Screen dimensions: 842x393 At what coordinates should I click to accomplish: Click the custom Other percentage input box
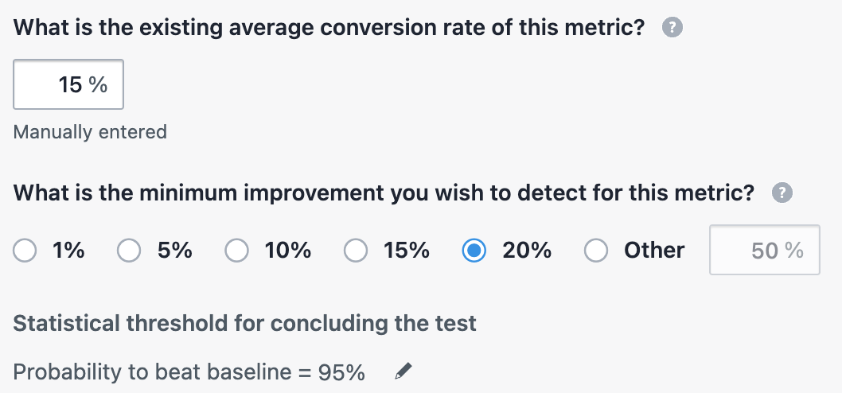point(764,251)
